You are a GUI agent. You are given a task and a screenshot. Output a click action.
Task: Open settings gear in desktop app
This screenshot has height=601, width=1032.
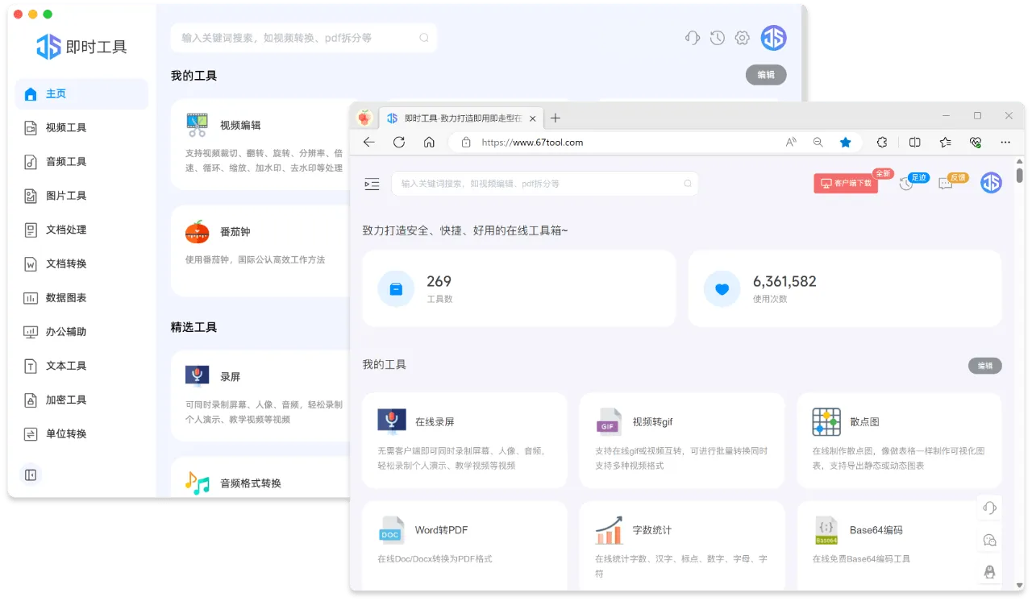743,38
